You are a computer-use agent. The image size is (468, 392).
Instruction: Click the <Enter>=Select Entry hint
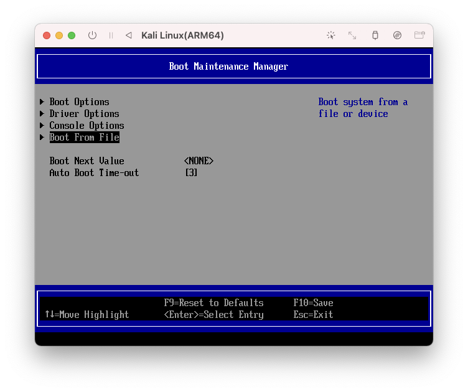tap(213, 314)
